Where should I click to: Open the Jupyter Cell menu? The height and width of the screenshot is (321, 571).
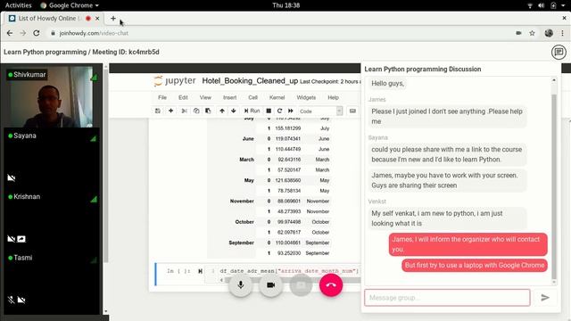click(x=252, y=97)
